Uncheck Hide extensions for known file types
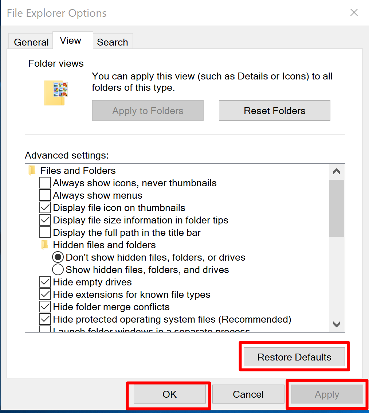The image size is (369, 413). 45,295
